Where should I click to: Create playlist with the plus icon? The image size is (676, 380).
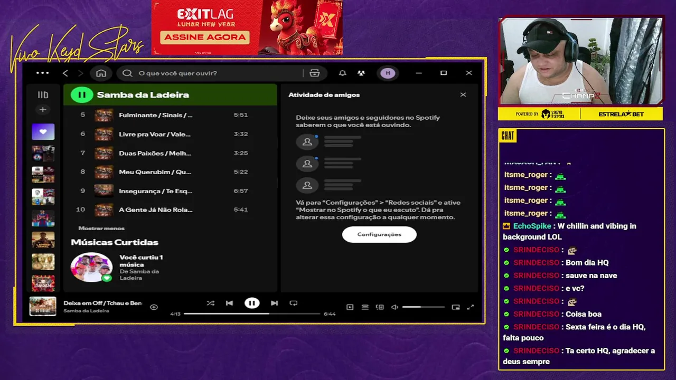click(x=43, y=110)
